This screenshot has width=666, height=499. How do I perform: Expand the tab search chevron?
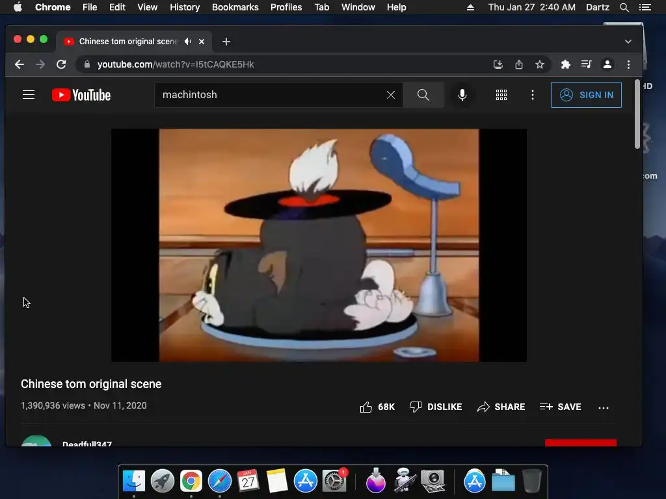628,42
